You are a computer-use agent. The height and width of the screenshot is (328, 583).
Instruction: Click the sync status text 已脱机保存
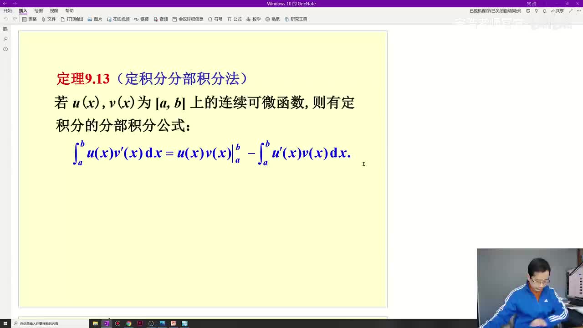pyautogui.click(x=495, y=11)
